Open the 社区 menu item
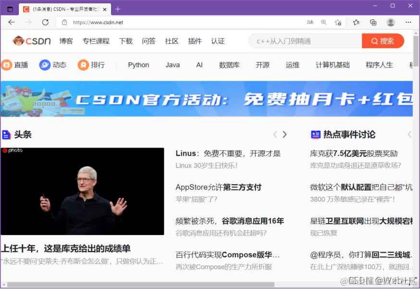Image resolution: width=420 pixels, height=289 pixels. [172, 41]
